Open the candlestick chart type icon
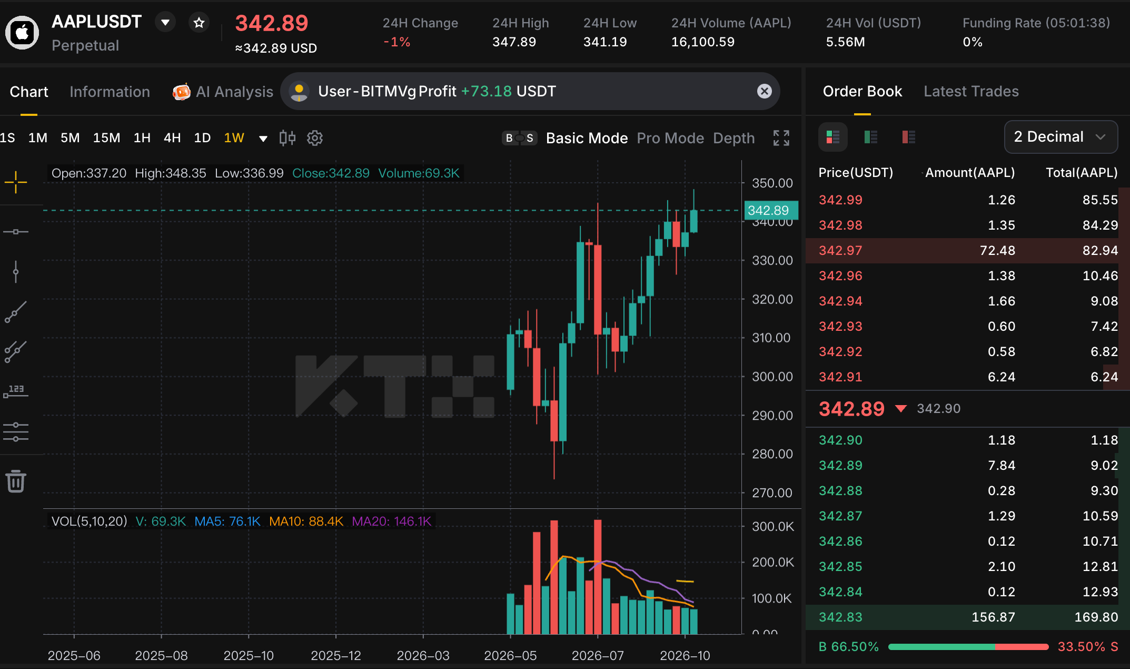 (x=287, y=138)
